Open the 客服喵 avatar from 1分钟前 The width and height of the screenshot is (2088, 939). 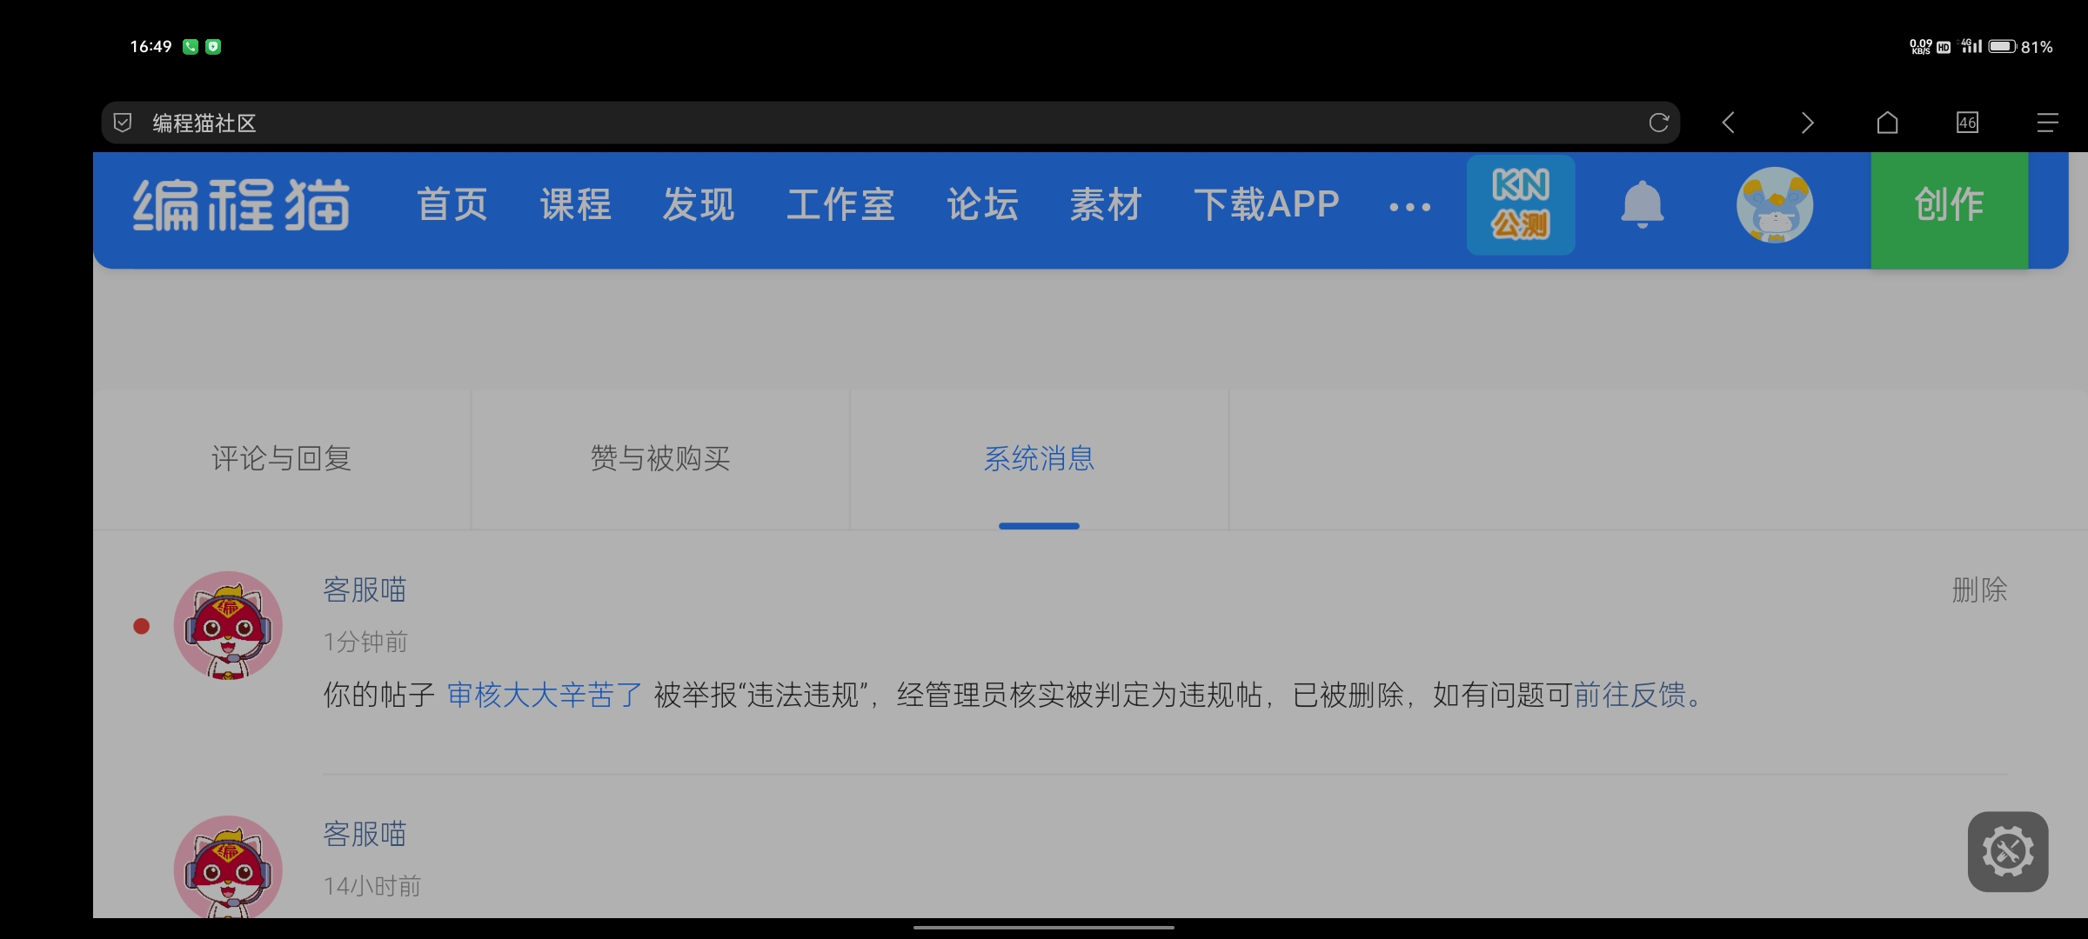tap(228, 625)
